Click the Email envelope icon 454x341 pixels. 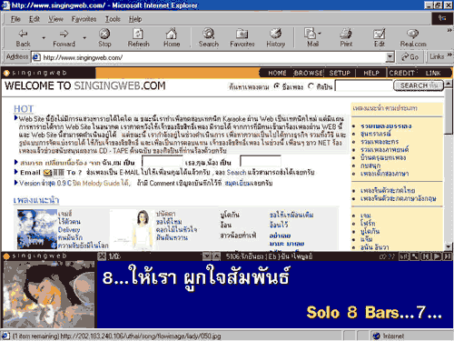tap(47, 173)
